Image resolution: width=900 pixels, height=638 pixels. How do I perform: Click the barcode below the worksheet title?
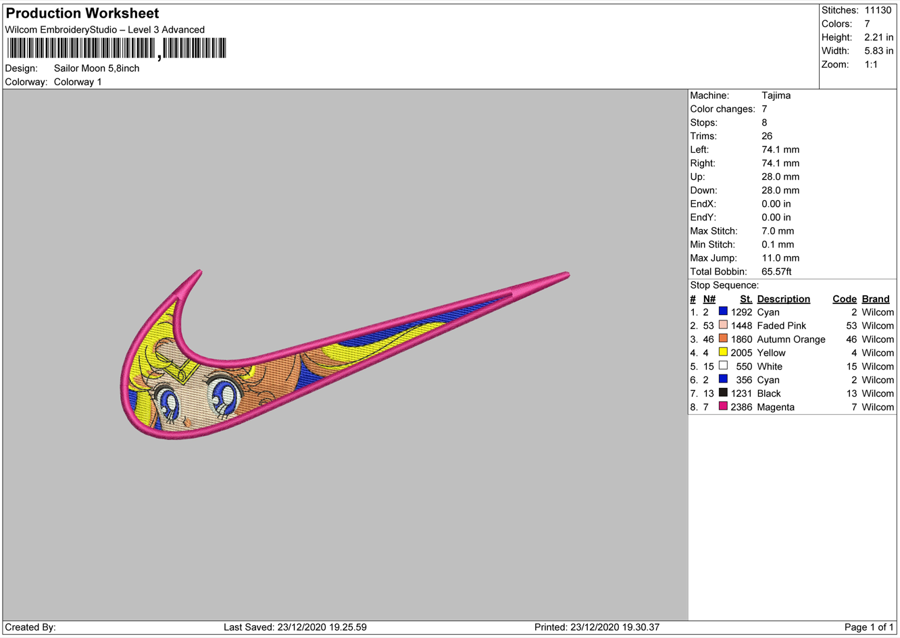point(116,49)
